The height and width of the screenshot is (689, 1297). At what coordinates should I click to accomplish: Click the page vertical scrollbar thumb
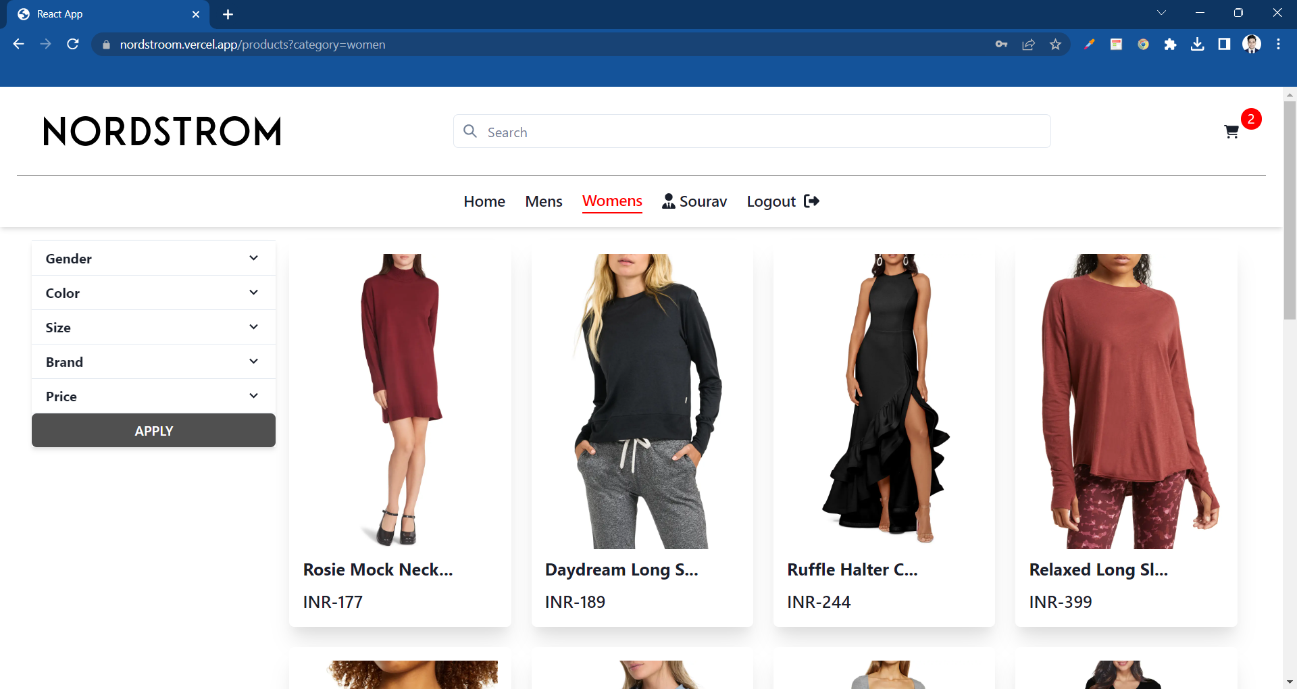(1290, 209)
